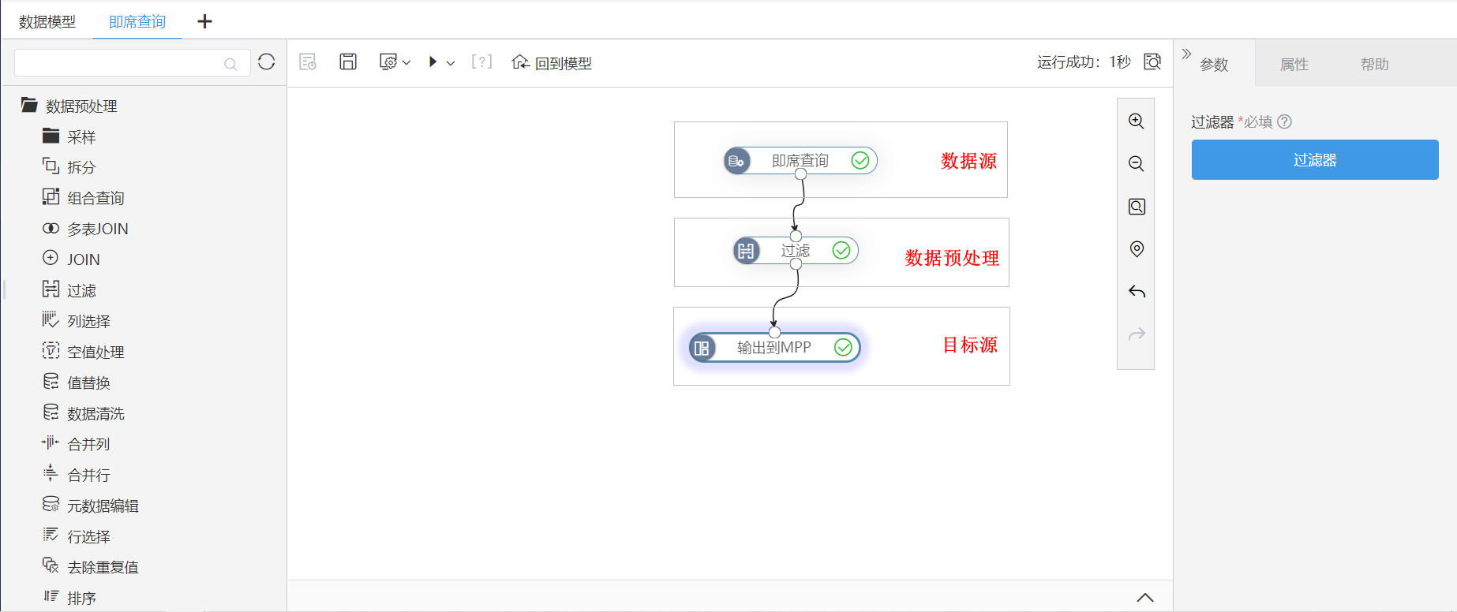Click the save icon in toolbar
The image size is (1457, 612).
click(348, 62)
